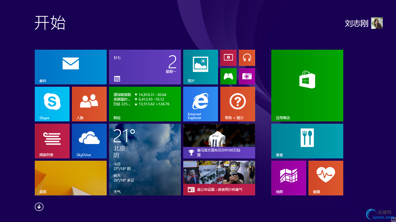Image resolution: width=396 pixels, height=222 pixels.
Task: Launch Internet Explorer tile
Action: [x=201, y=104]
